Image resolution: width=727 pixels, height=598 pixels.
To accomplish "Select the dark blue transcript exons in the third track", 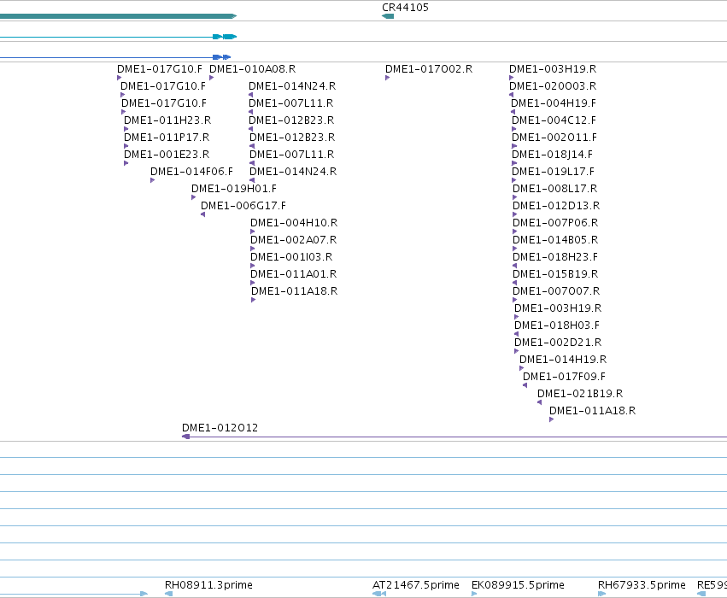I will [x=221, y=57].
